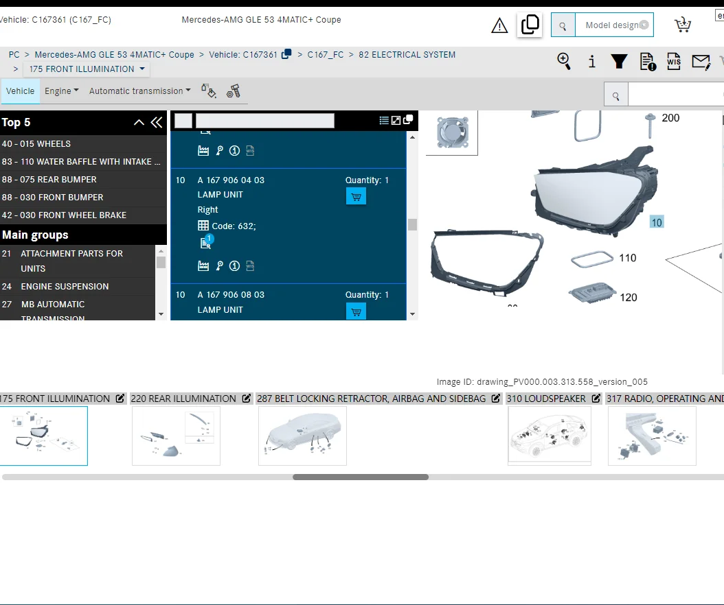Toggle the filter funnel icon

pyautogui.click(x=619, y=61)
